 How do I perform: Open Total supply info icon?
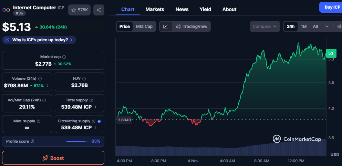91,100
